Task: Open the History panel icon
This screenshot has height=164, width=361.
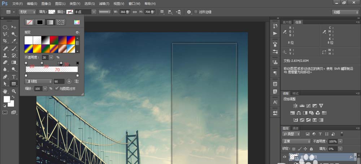Action: pyautogui.click(x=275, y=26)
